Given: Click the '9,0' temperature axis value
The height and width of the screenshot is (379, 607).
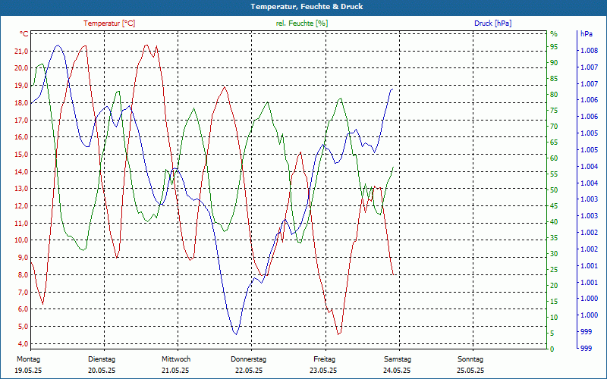Looking at the screenshot, I should [24, 258].
